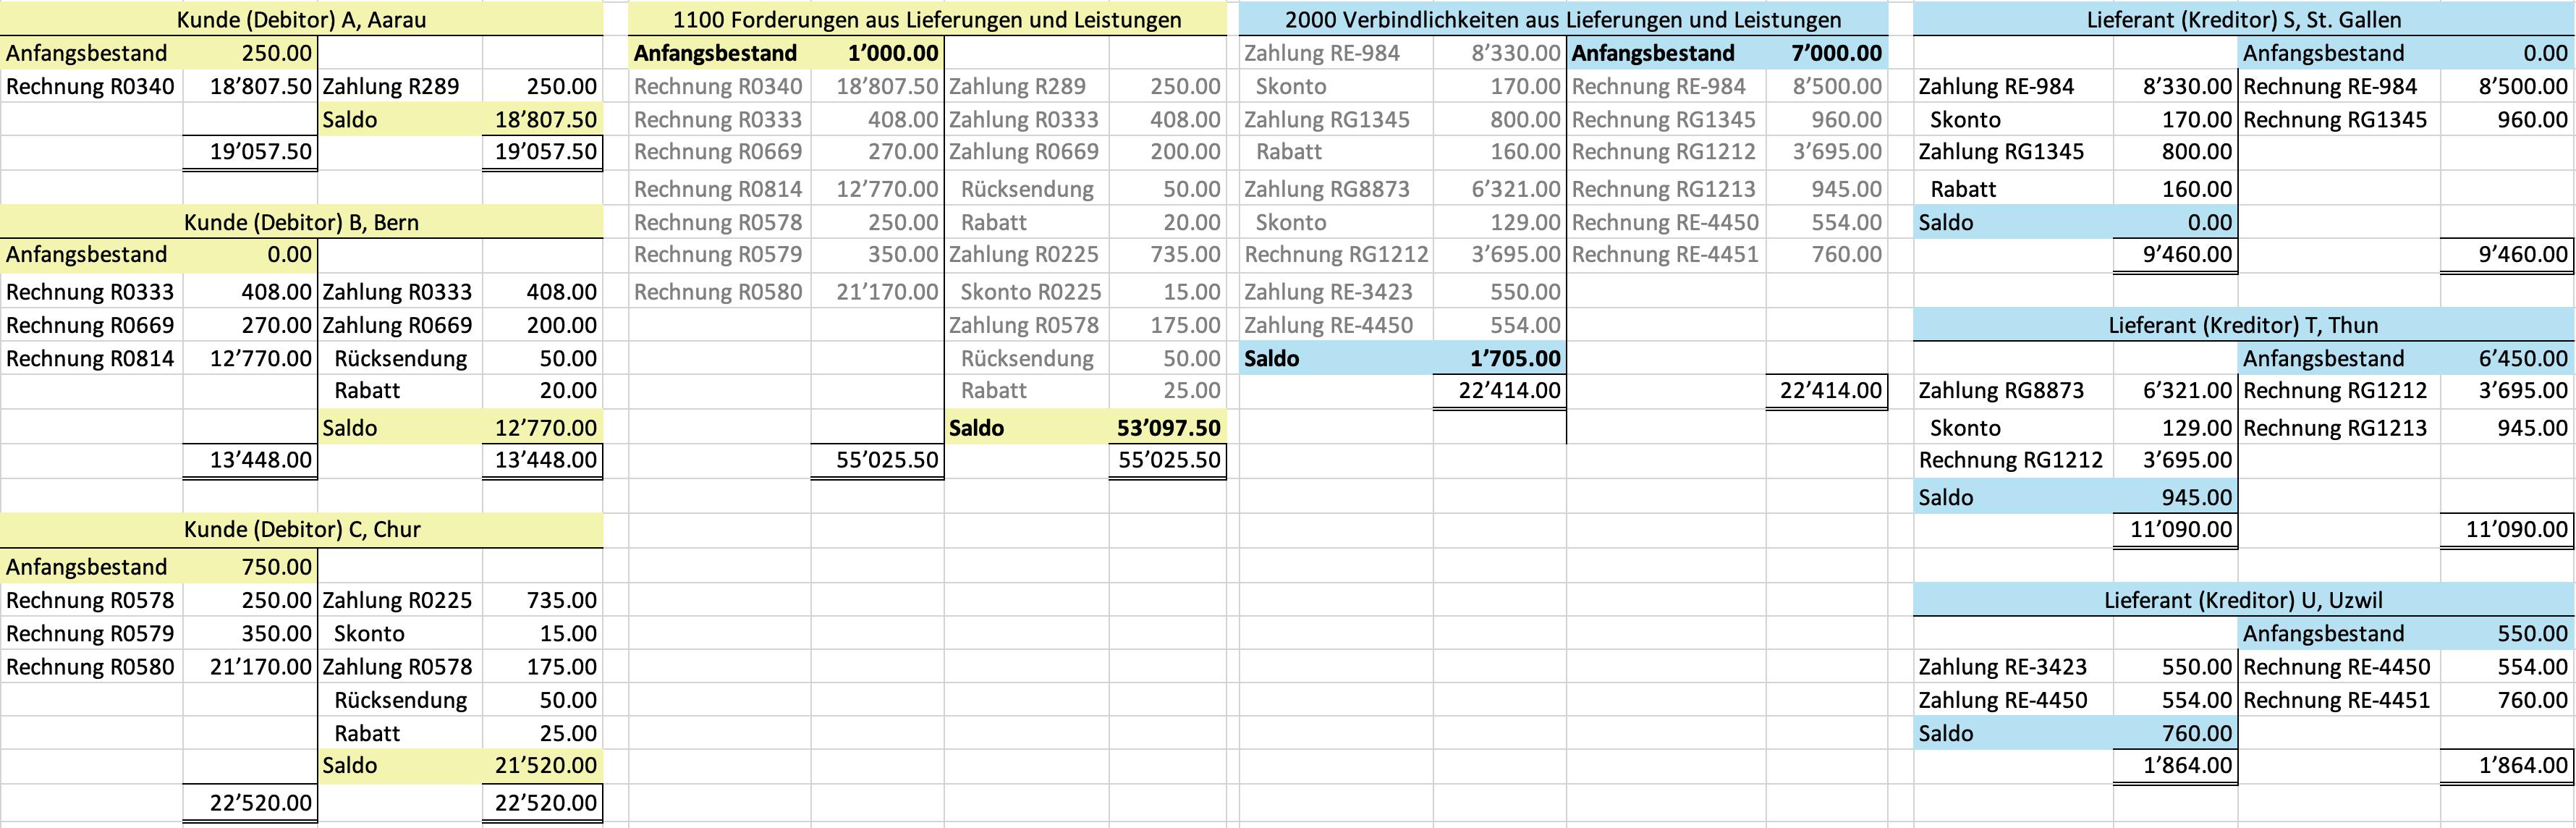Click the Lieferant (Kreditor) U, Uzwil header
The height and width of the screenshot is (828, 2576).
2243,600
